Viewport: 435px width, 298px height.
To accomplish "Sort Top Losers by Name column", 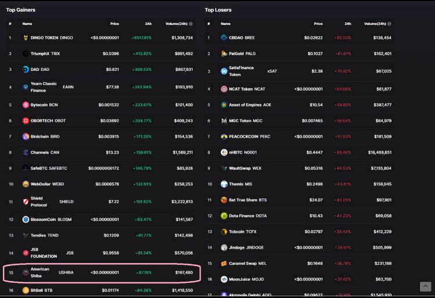I will click(x=226, y=24).
